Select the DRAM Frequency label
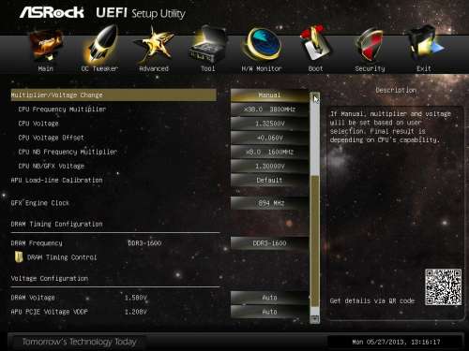469x351 pixels. (x=37, y=243)
